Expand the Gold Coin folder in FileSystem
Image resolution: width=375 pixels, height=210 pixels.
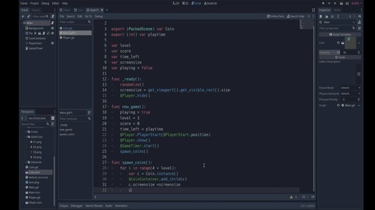(x=26, y=137)
